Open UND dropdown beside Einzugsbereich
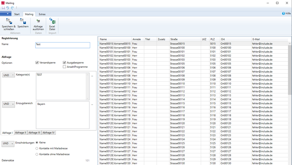 click(x=8, y=104)
